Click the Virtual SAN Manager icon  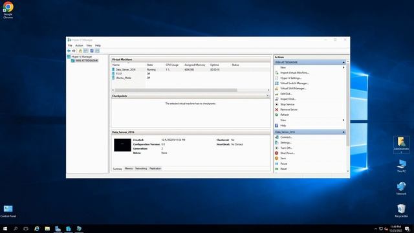click(277, 89)
